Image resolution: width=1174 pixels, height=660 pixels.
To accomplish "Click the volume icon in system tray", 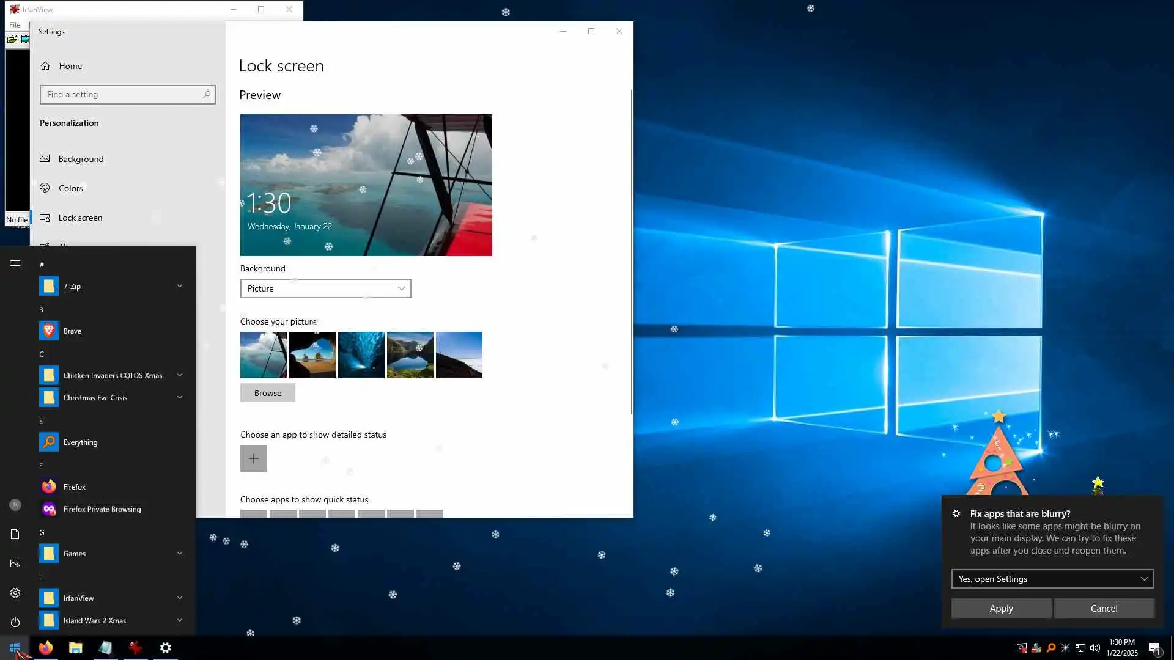I will click(x=1095, y=648).
